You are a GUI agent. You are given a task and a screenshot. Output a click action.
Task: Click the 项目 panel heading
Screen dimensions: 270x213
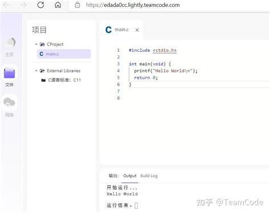(x=39, y=30)
